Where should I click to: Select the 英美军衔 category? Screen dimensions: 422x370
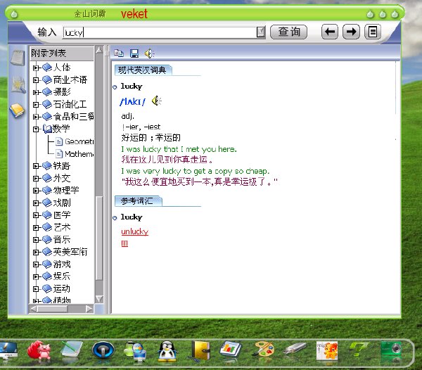pos(70,252)
